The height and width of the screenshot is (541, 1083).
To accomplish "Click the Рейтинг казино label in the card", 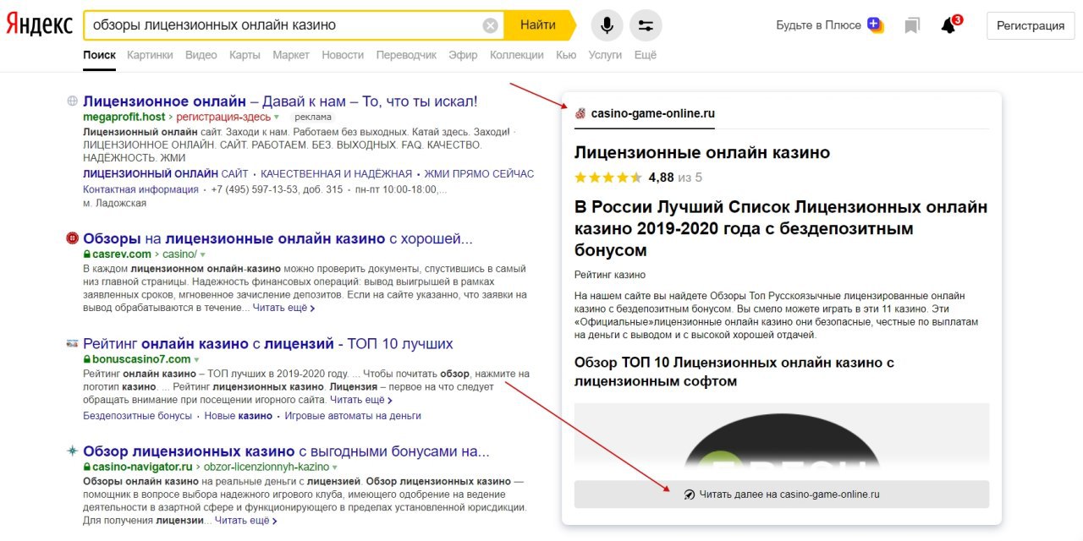I will pyautogui.click(x=610, y=275).
